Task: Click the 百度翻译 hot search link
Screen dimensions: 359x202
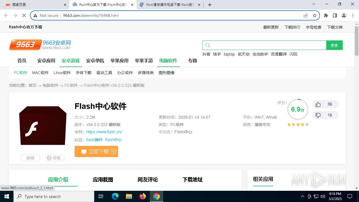Action: [279, 54]
